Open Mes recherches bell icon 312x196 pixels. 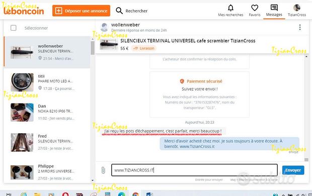pyautogui.click(x=230, y=8)
